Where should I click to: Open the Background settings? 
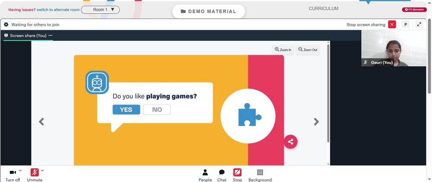coord(260,176)
